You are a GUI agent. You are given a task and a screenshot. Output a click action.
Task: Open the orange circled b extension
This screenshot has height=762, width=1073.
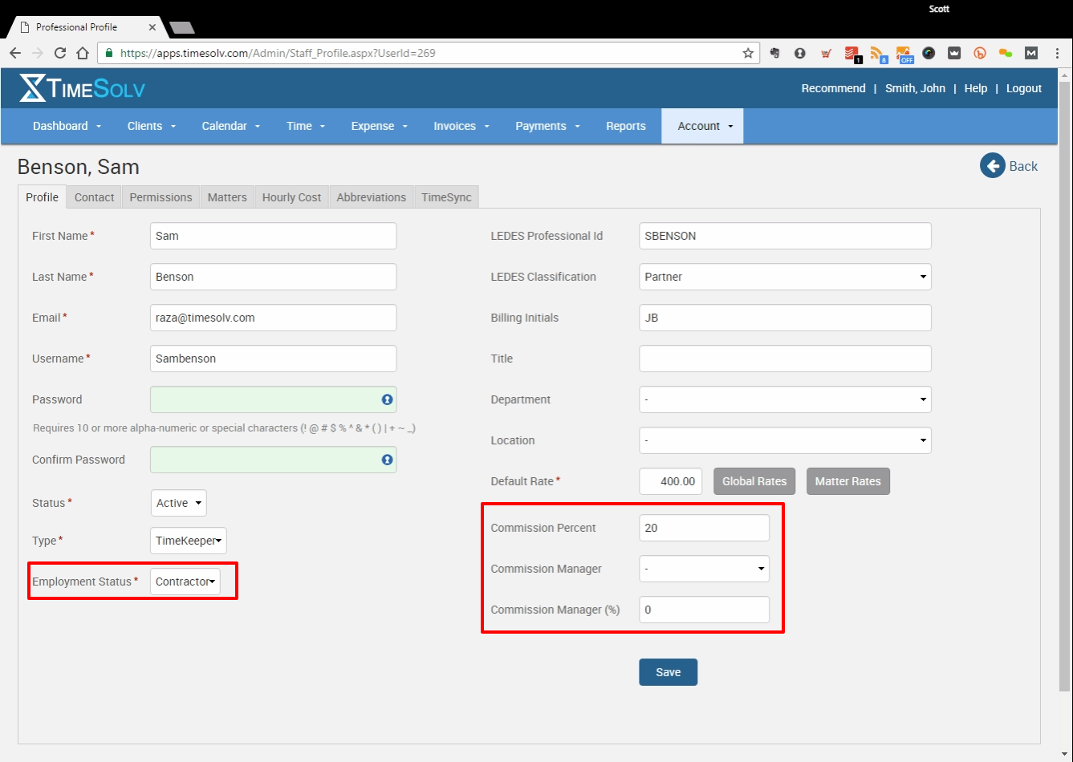(x=980, y=54)
